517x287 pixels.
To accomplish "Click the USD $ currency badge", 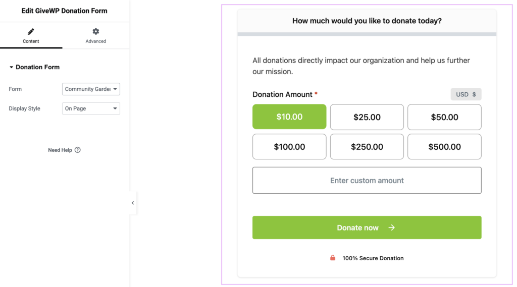I will click(466, 94).
